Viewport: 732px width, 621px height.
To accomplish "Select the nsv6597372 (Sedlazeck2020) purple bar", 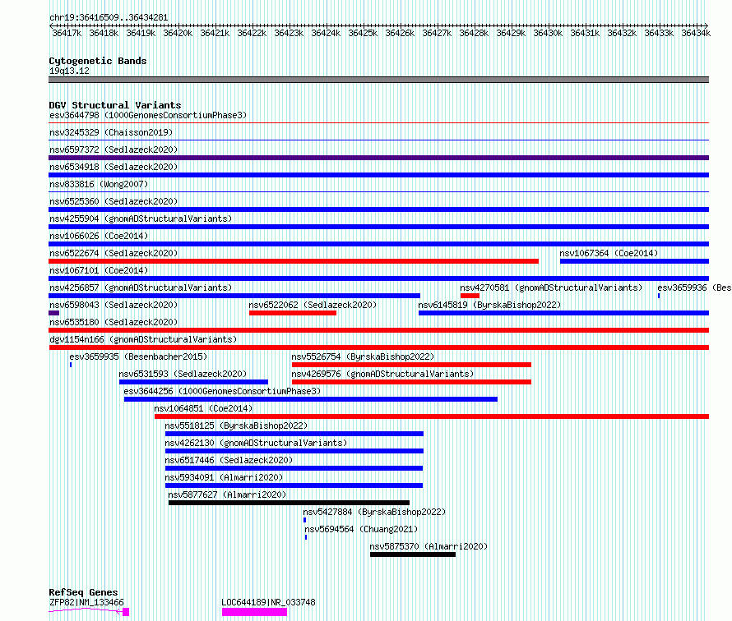I will [x=378, y=158].
